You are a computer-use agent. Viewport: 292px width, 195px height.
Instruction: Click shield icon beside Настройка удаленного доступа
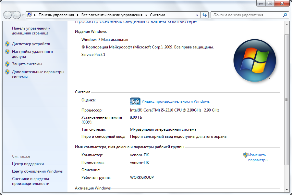(7, 52)
